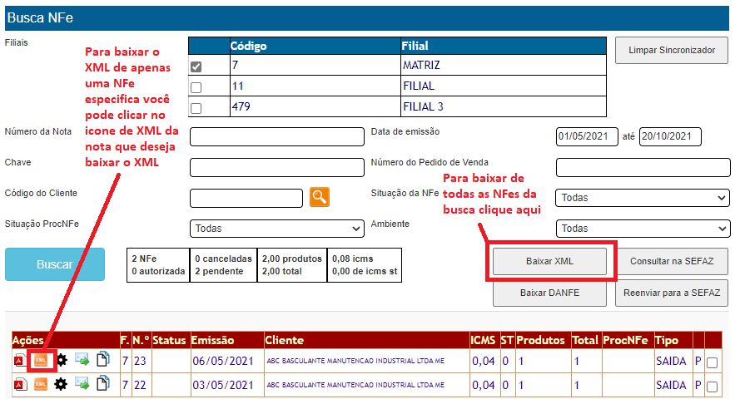Copy note 22 with the documents icon
The image size is (735, 399).
(102, 383)
